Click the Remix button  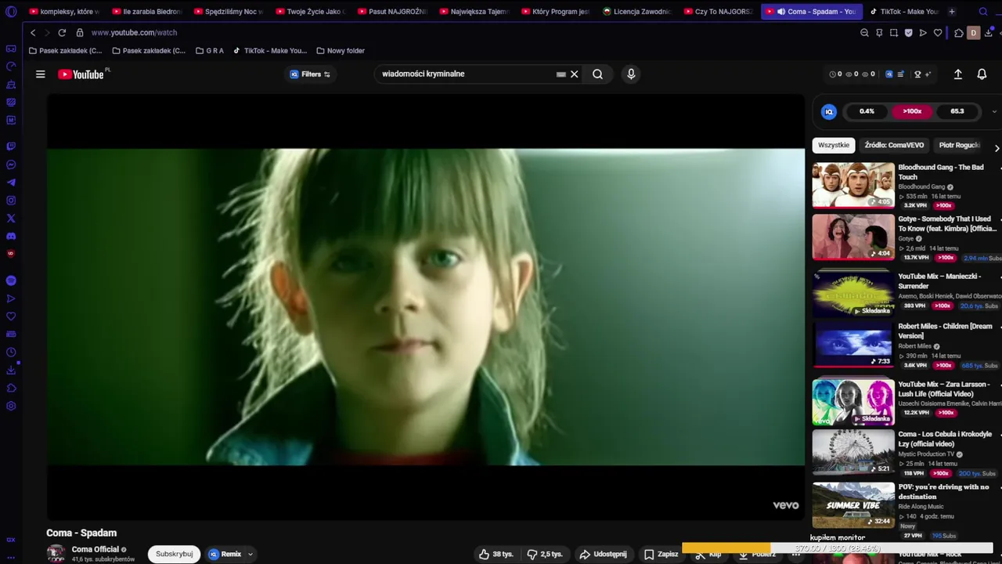pyautogui.click(x=225, y=554)
